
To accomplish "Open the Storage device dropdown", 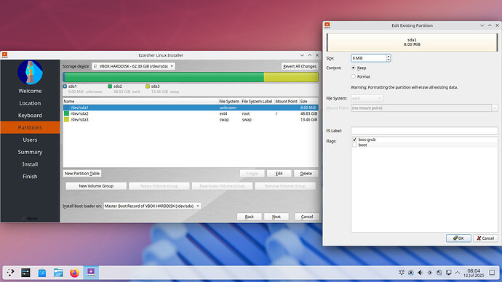I will pyautogui.click(x=133, y=66).
